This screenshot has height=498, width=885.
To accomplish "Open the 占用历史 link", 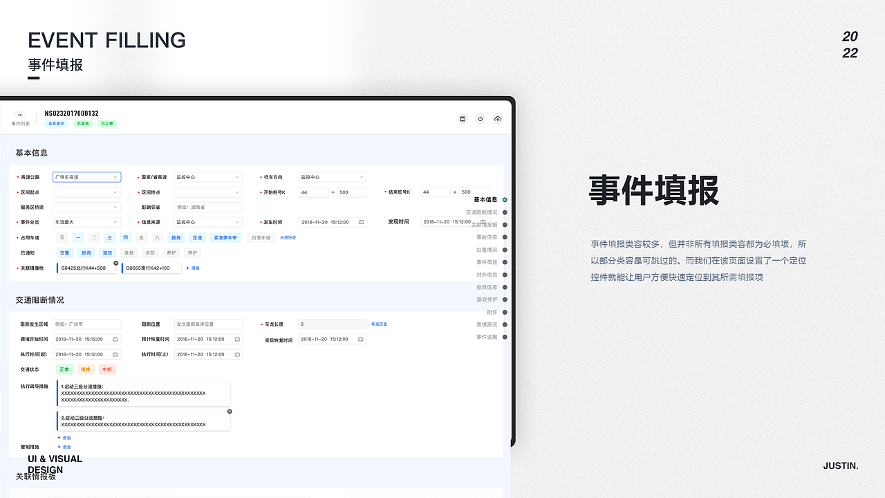I will click(288, 237).
